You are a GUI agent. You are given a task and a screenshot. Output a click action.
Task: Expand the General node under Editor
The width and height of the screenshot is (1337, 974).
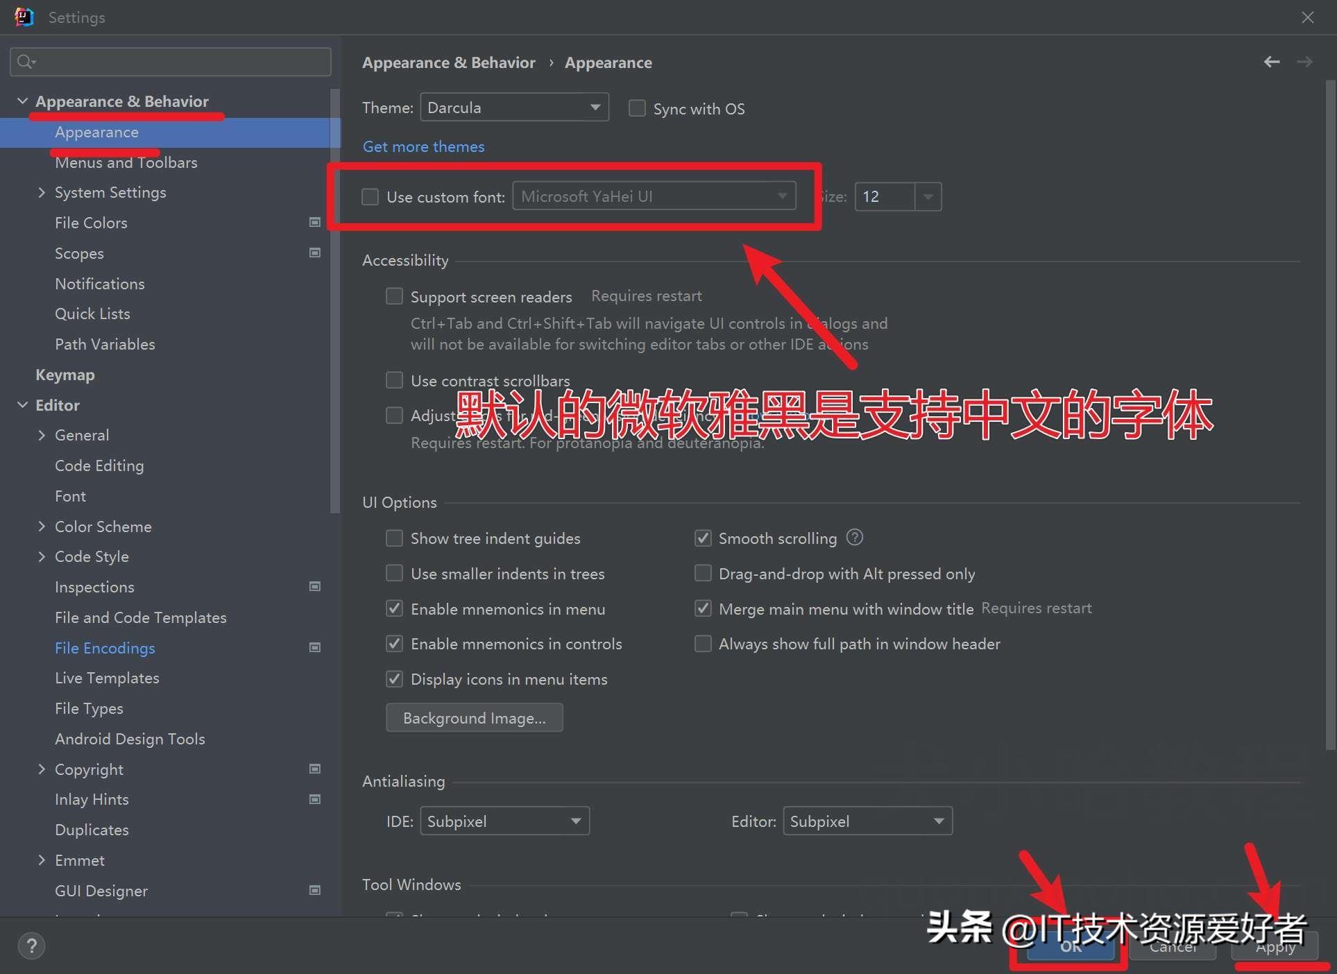pos(42,435)
